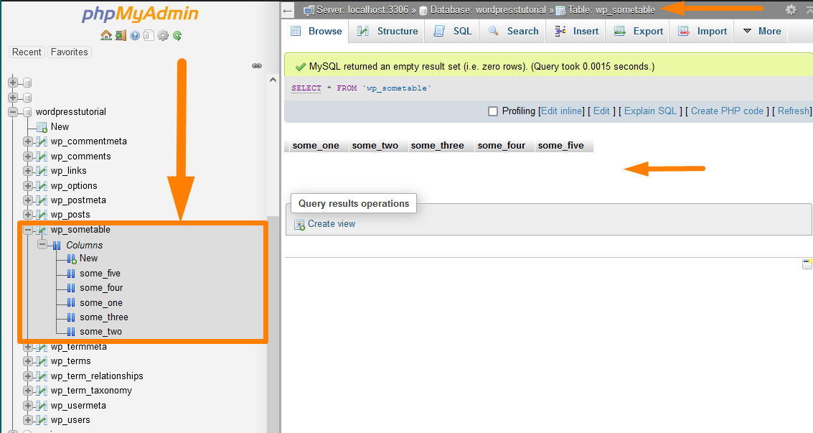813x433 pixels.
Task: Click the table icon beside wp_links
Action: click(x=42, y=171)
